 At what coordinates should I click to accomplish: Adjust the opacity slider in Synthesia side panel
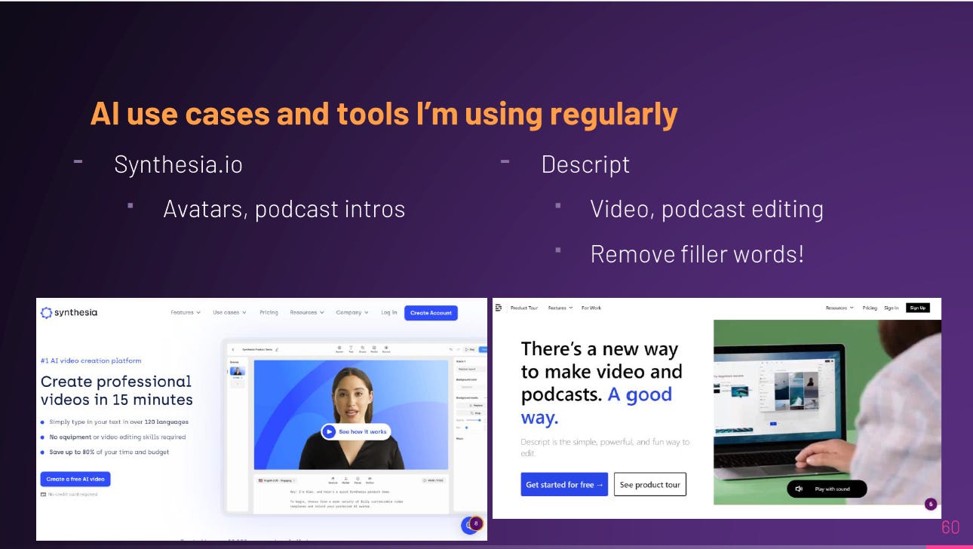click(x=474, y=419)
